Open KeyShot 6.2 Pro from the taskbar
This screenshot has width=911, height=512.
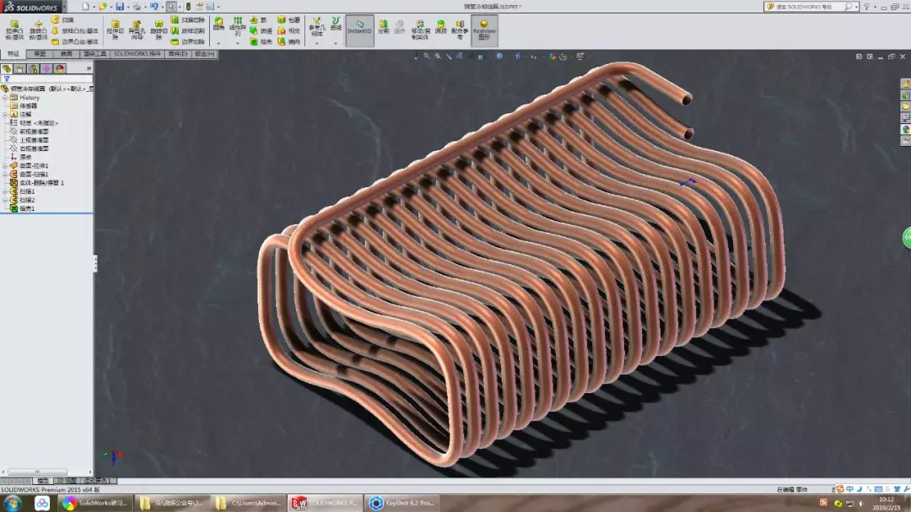[402, 504]
